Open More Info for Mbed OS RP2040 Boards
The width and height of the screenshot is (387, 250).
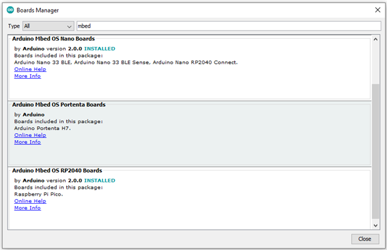[x=28, y=207]
